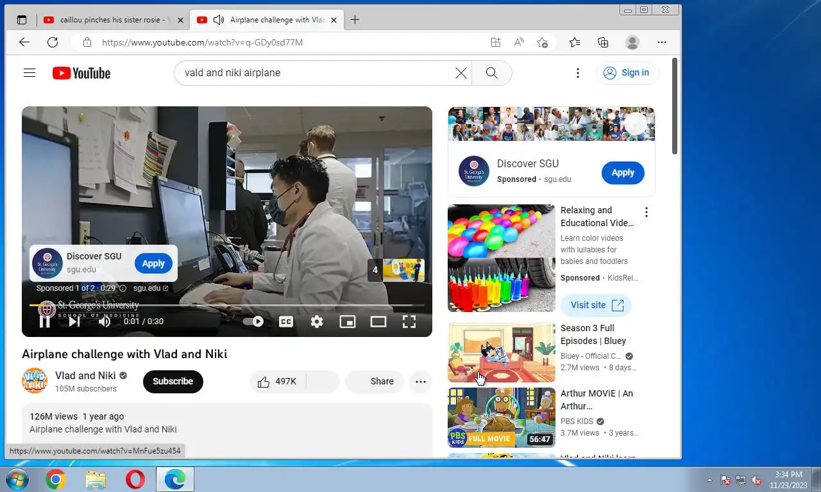Open a new browser tab
The image size is (821, 492).
click(x=355, y=20)
